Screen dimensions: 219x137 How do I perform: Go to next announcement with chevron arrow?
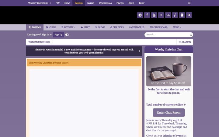click(x=139, y=51)
